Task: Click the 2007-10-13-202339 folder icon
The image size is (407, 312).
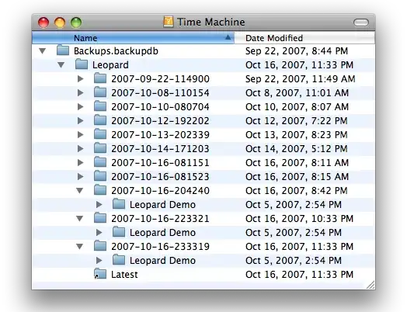Action: (x=100, y=134)
